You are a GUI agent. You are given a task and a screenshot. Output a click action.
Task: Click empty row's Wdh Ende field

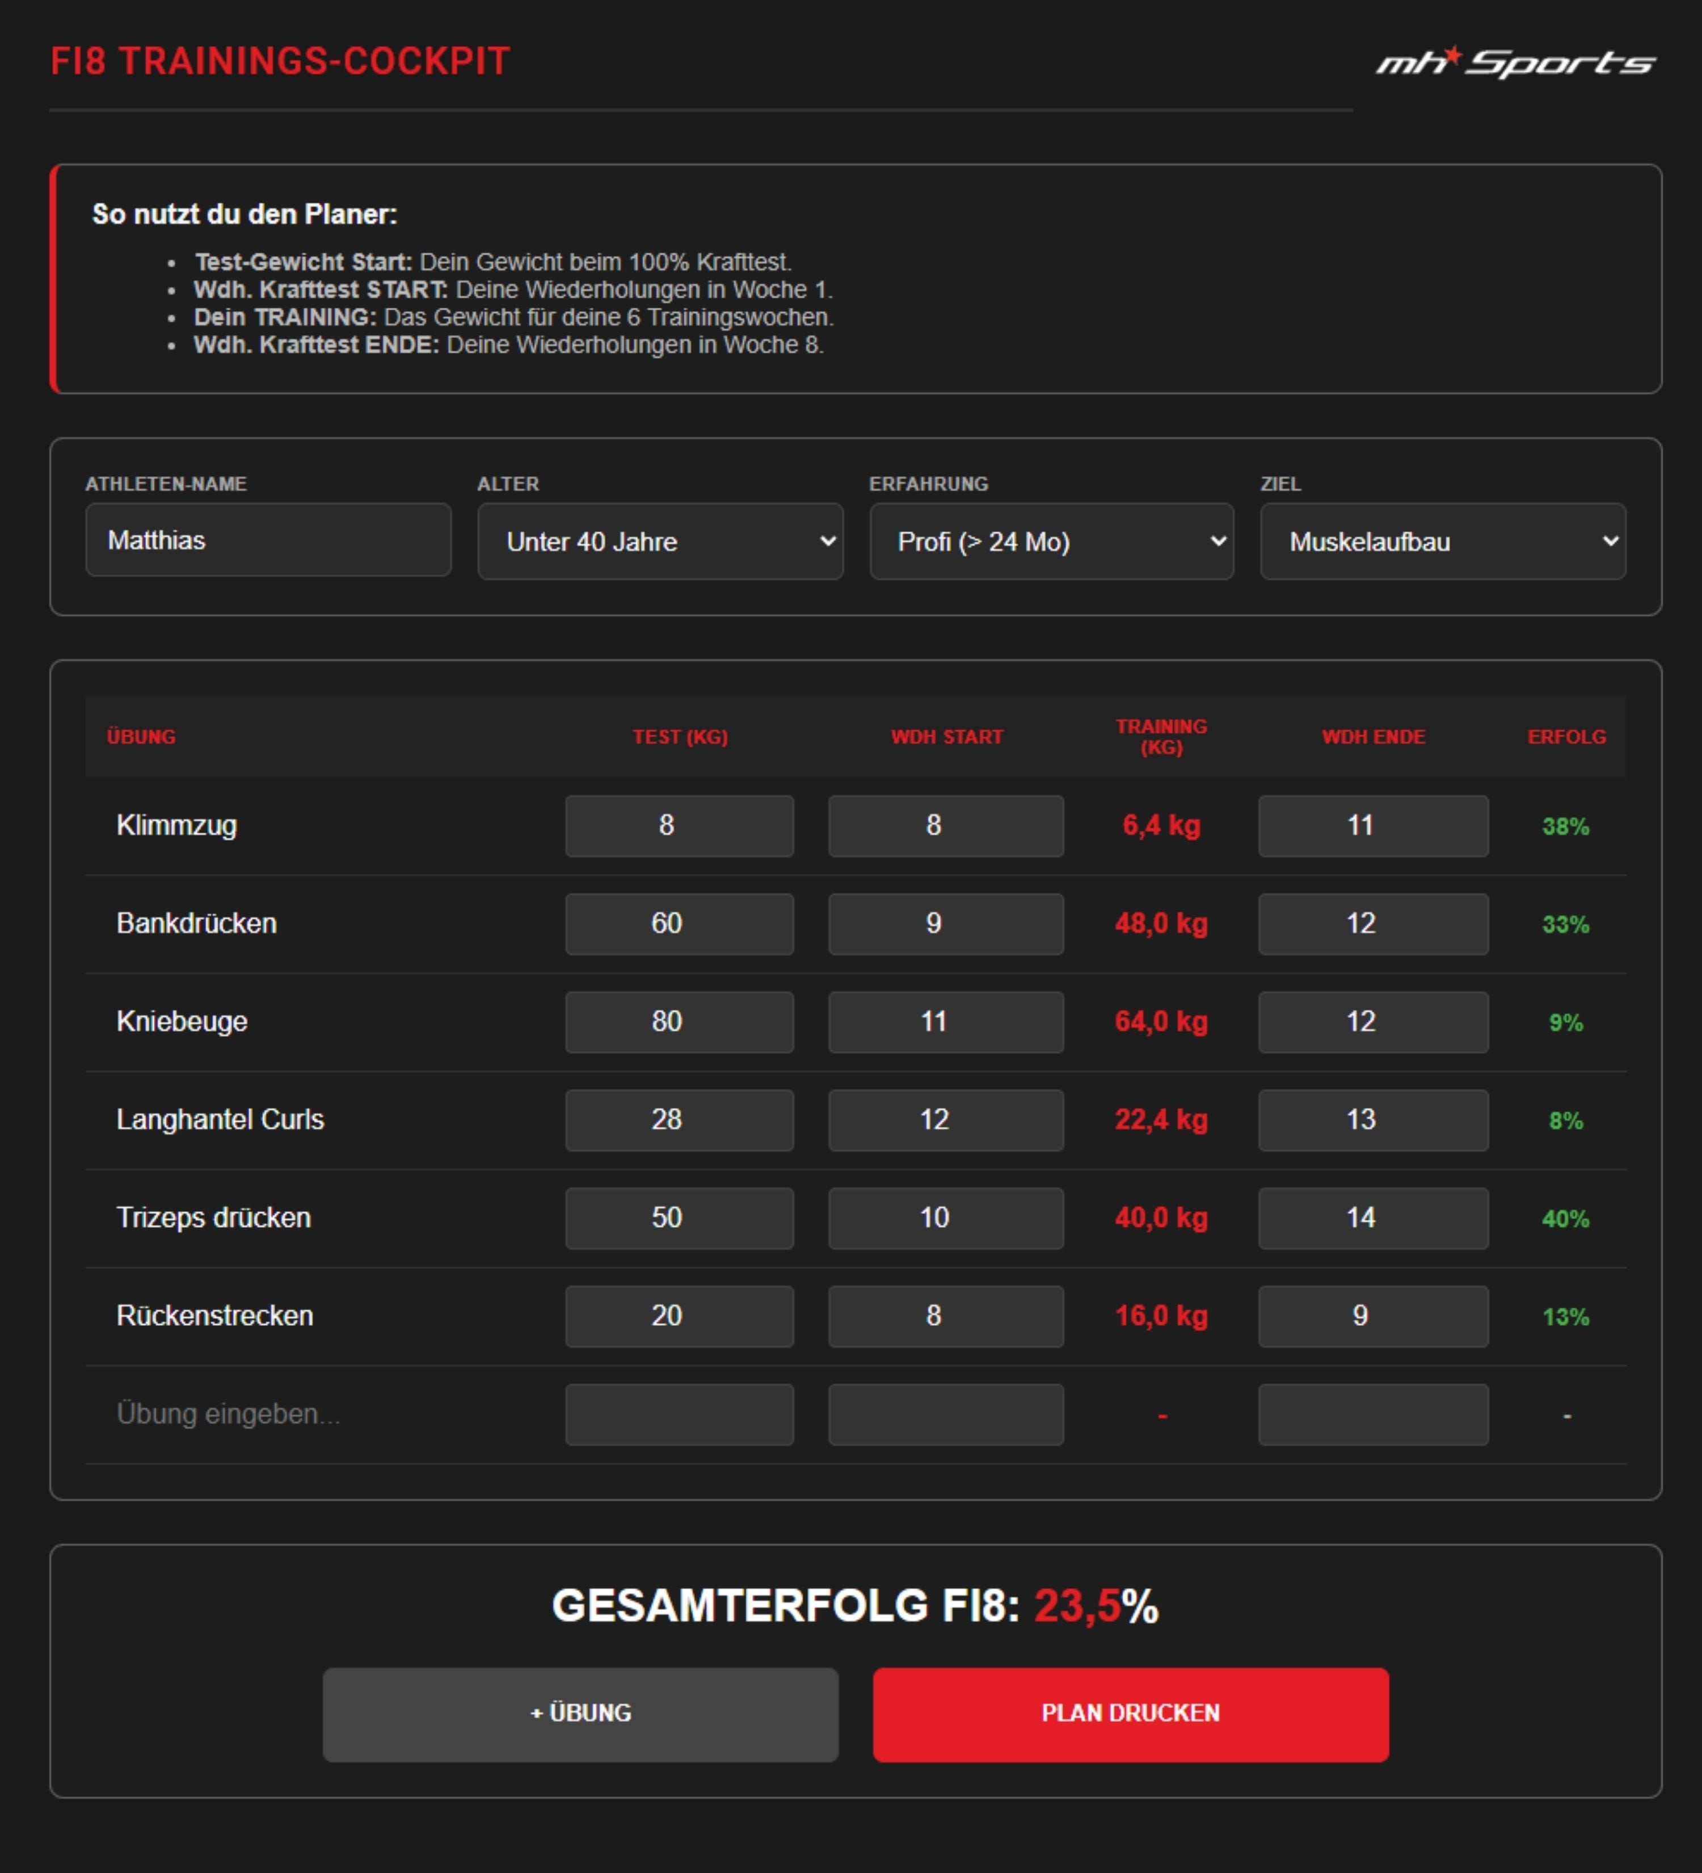1372,1414
